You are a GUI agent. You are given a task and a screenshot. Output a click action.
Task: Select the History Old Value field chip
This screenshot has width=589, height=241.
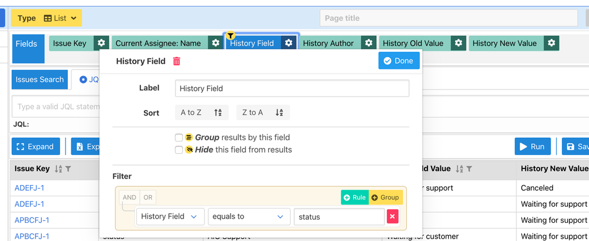[414, 43]
